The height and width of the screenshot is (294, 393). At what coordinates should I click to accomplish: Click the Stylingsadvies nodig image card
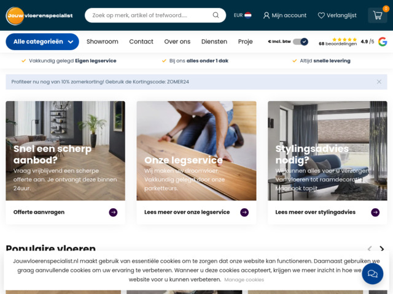pos(327,151)
